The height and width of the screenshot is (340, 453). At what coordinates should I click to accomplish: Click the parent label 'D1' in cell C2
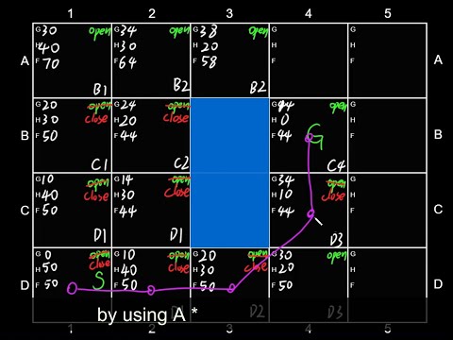point(176,235)
